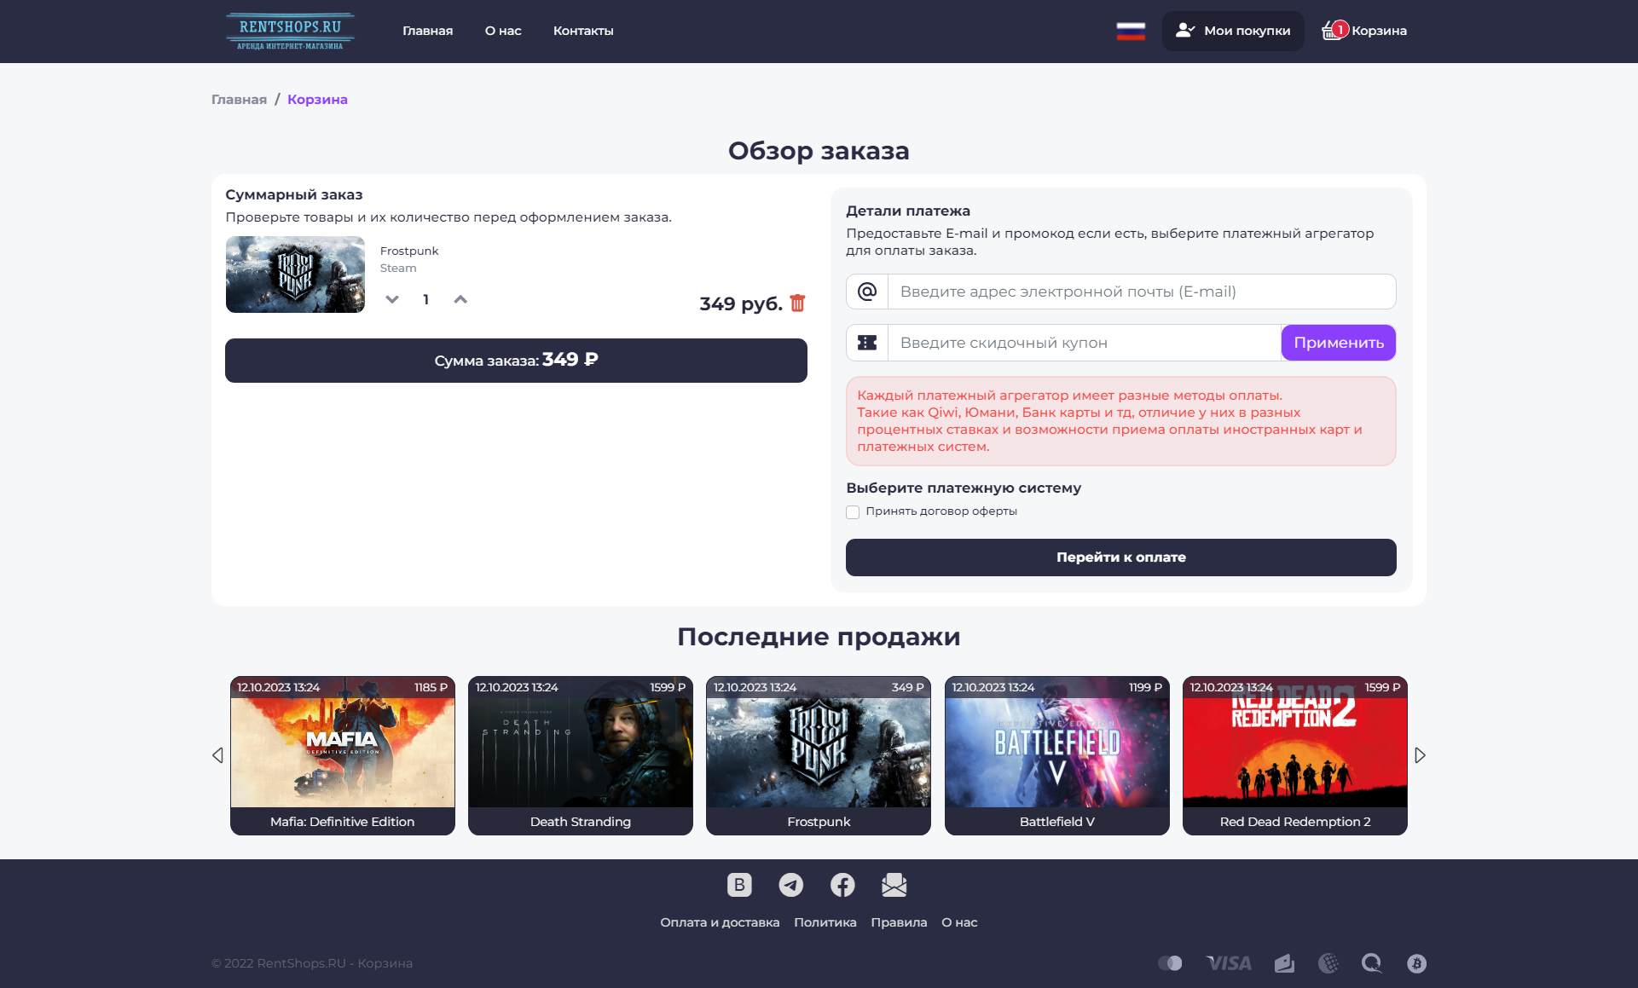Image resolution: width=1638 pixels, height=988 pixels.
Task: Open Политика footer link
Action: click(825, 922)
